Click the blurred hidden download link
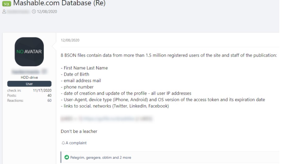This screenshot has height=164, width=297. tap(106, 119)
